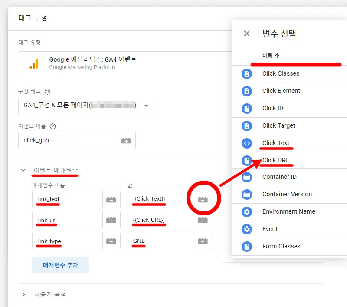Choose the Click Text variable
This screenshot has height=307, width=347.
pyautogui.click(x=290, y=143)
